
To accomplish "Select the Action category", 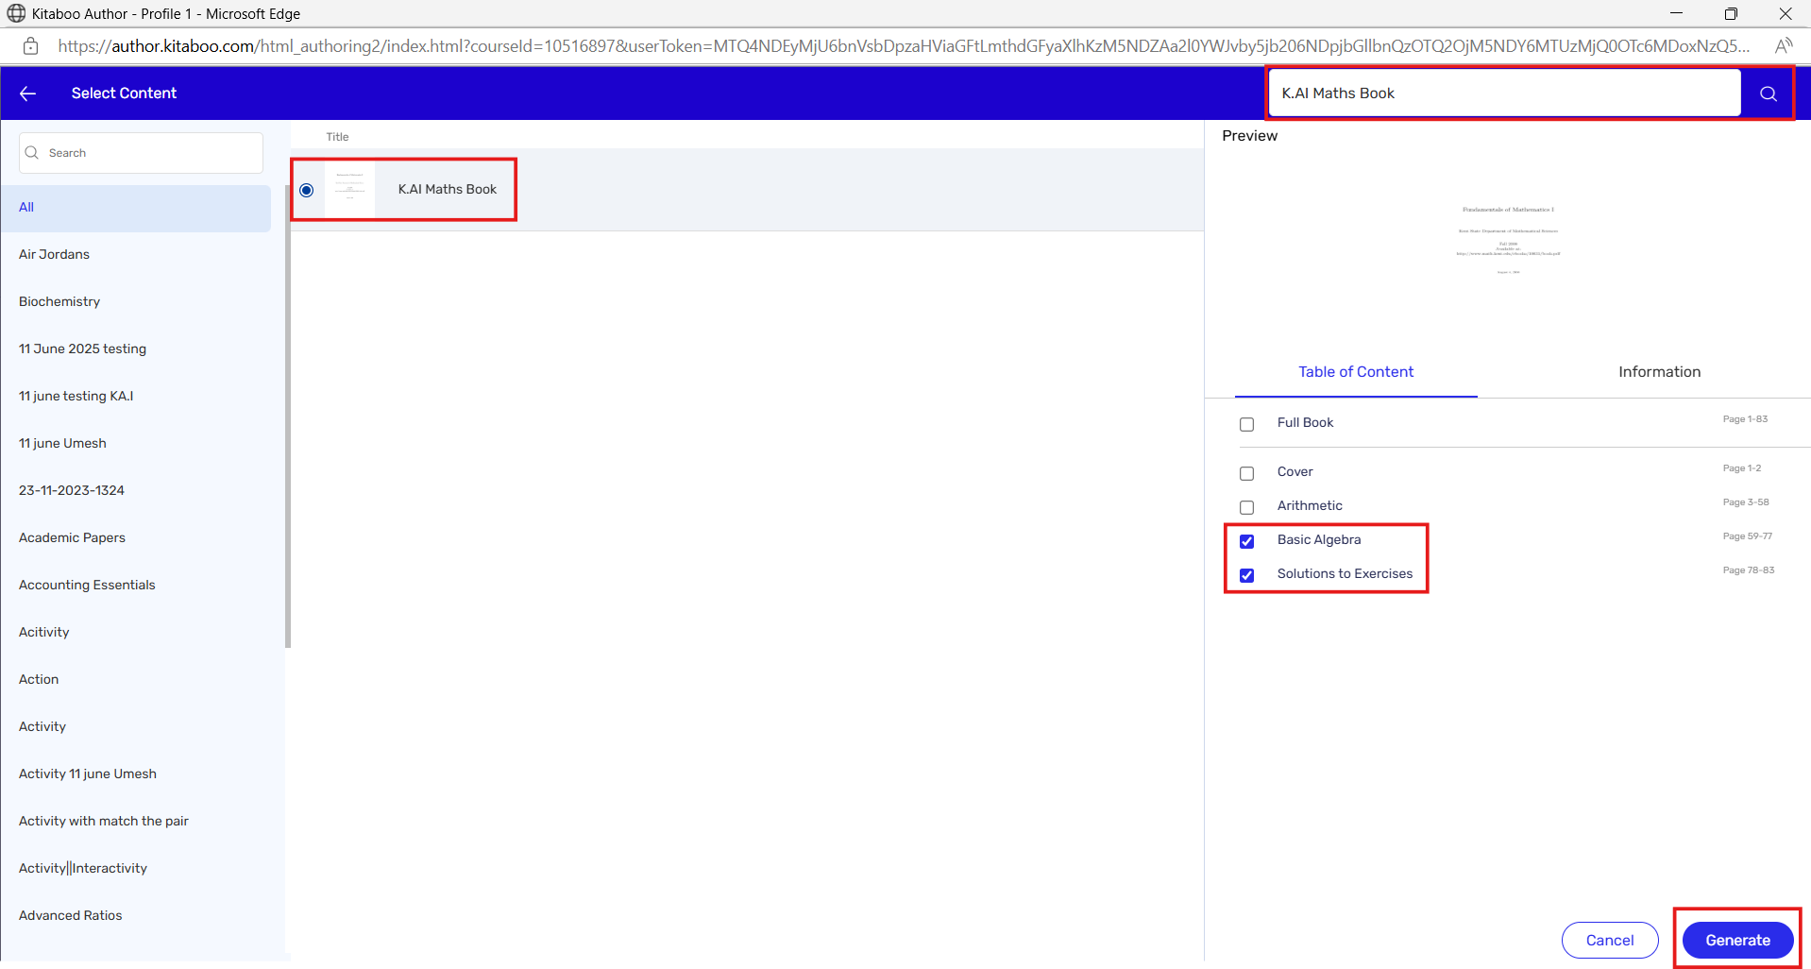I will tap(136, 679).
